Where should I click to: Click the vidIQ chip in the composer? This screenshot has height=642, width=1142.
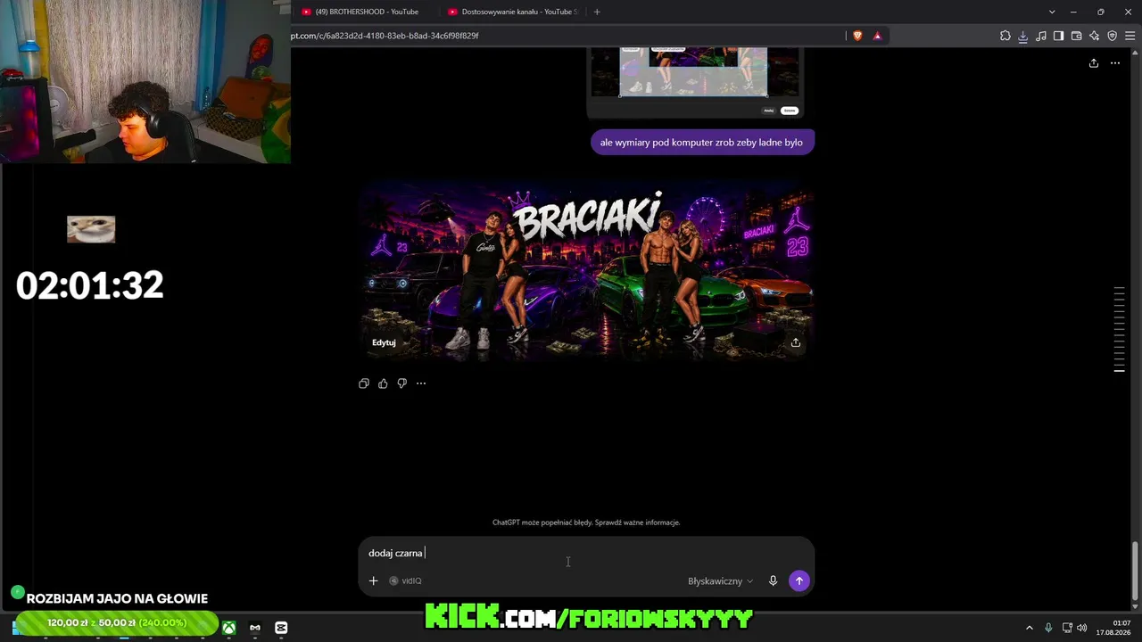pyautogui.click(x=406, y=580)
